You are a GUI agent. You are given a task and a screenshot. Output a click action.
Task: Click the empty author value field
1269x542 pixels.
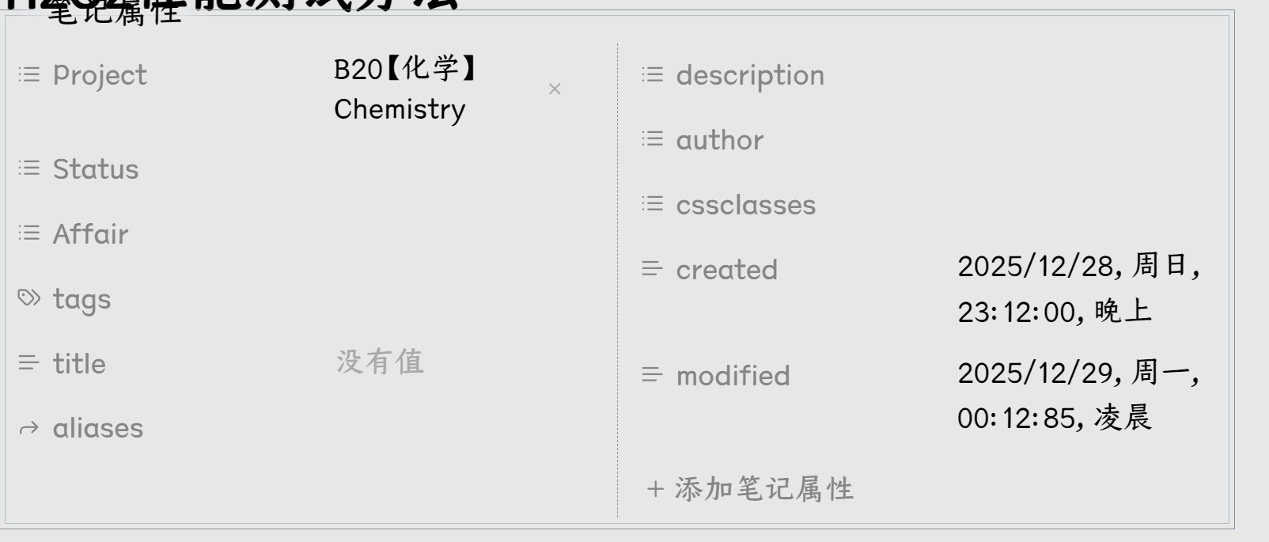pos(1076,140)
